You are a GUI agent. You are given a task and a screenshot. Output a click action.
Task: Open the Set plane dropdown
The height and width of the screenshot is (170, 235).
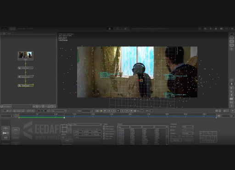[188, 133]
